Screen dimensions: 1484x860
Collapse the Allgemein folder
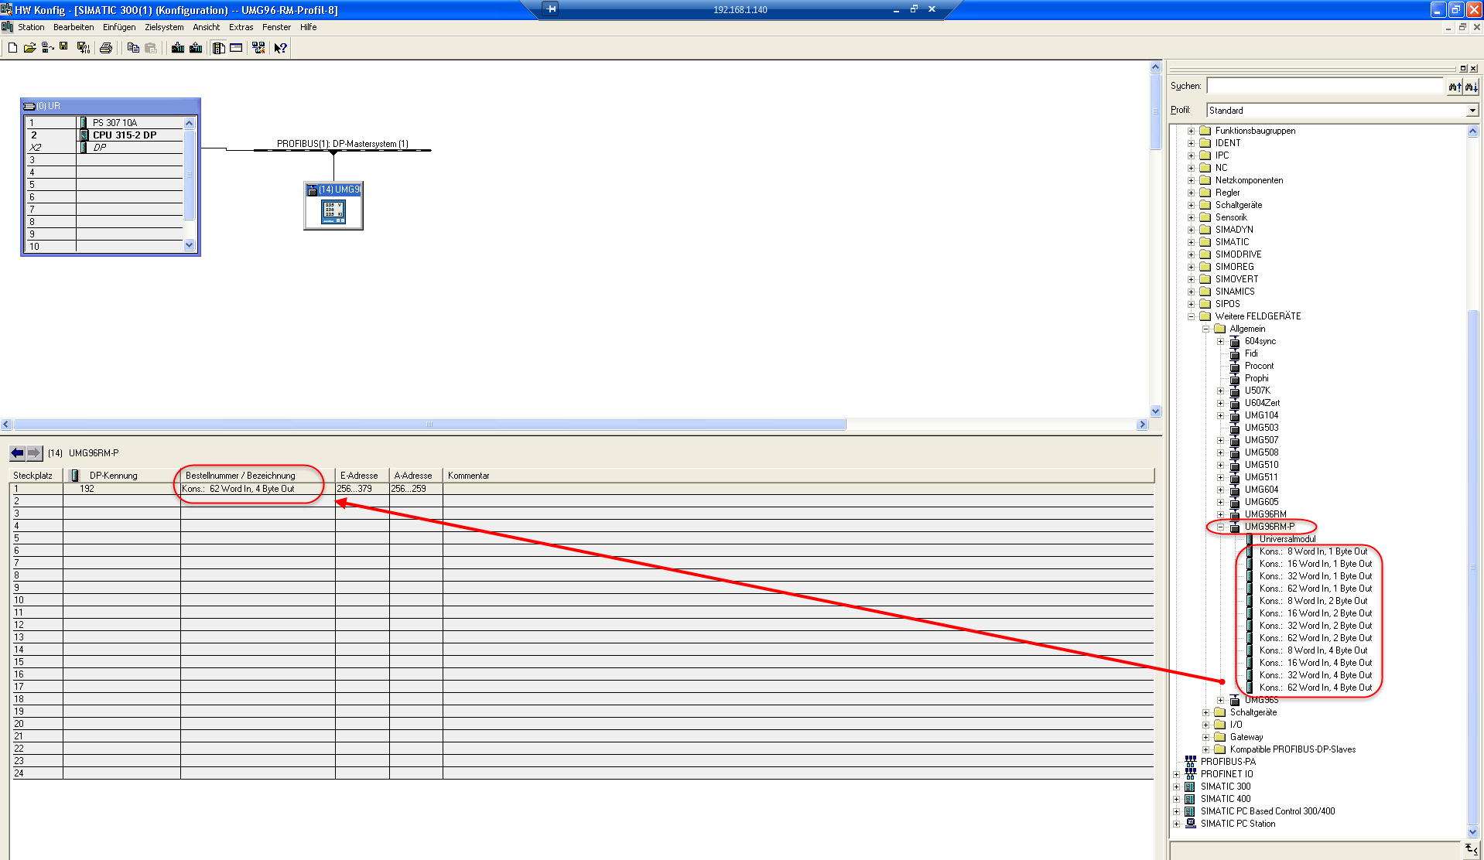1205,329
